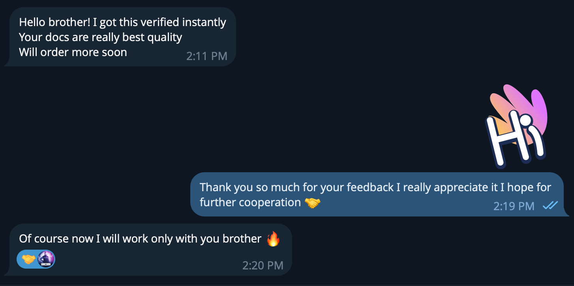
Task: Click the line "Your docs are really best quality"
Action: tap(100, 38)
